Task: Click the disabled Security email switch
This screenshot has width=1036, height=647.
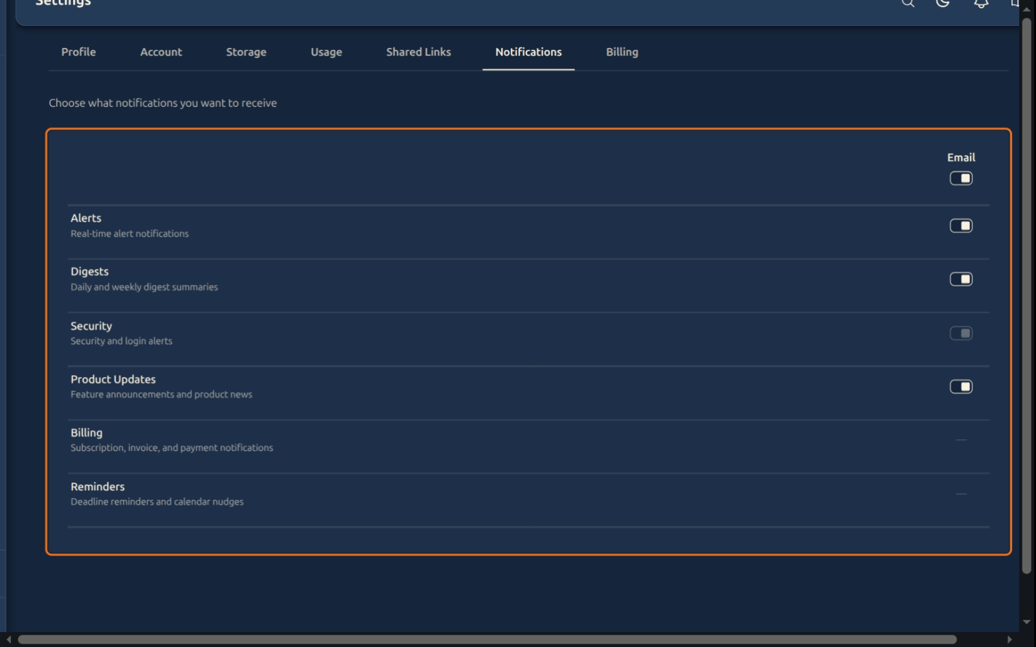Action: pos(961,333)
